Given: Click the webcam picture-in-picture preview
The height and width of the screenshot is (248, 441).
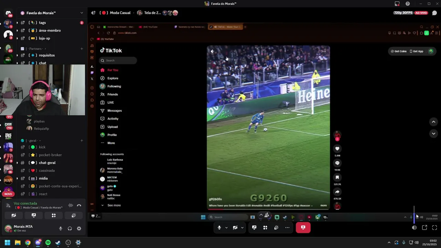Looking at the screenshot, I should point(42,90).
